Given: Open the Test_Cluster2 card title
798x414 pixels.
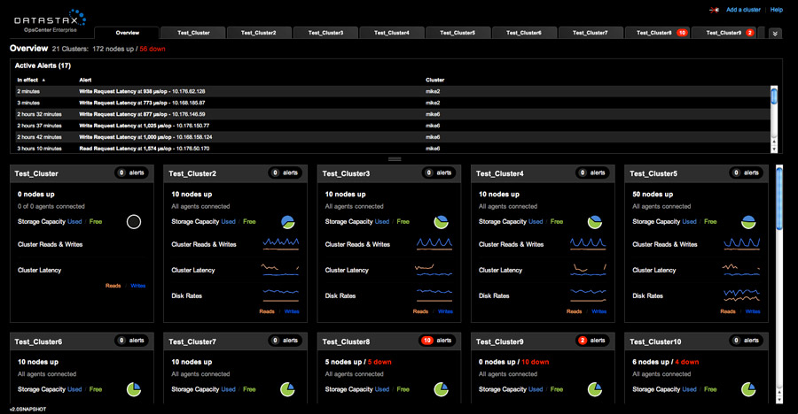Looking at the screenshot, I should coord(192,173).
